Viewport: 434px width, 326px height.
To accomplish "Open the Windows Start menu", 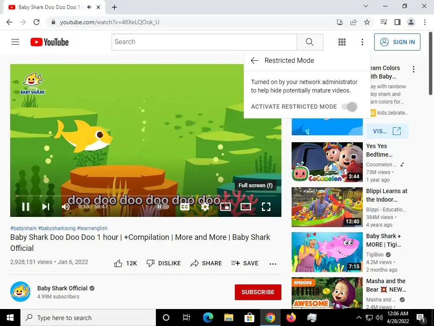I will 10,318.
